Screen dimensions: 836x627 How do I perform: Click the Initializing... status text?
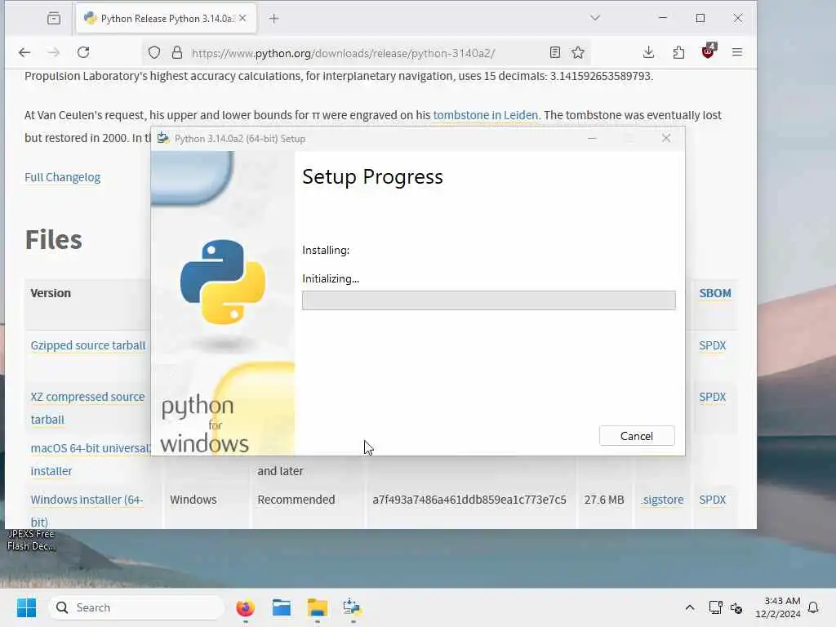[331, 279]
